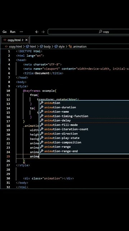This screenshot has width=129, height=231.
Task: Click the search magnifier icon
Action: click(x=100, y=31)
